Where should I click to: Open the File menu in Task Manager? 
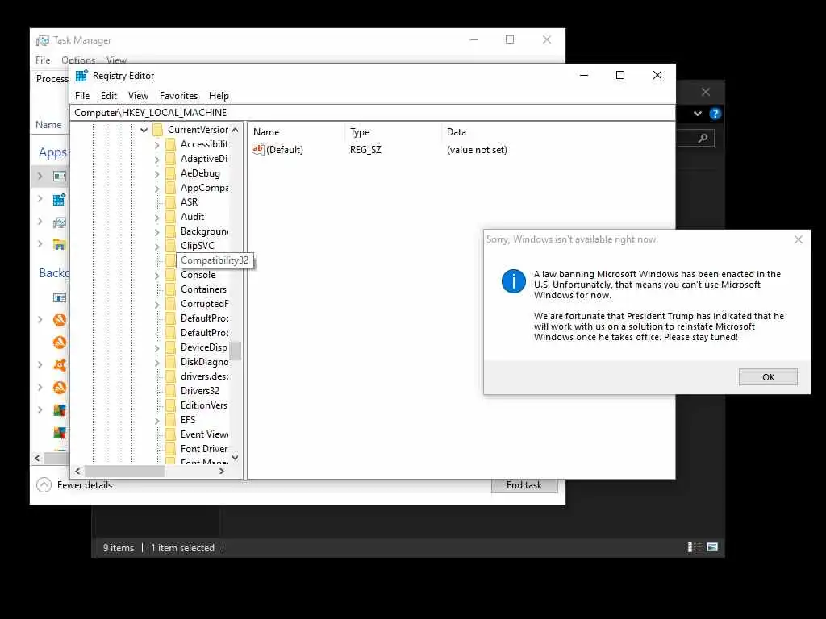point(43,60)
